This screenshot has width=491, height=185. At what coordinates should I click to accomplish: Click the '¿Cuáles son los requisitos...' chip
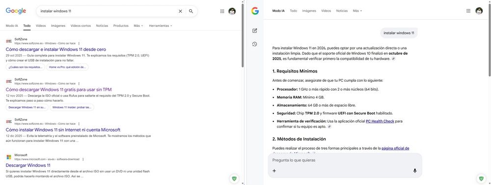click(x=26, y=67)
